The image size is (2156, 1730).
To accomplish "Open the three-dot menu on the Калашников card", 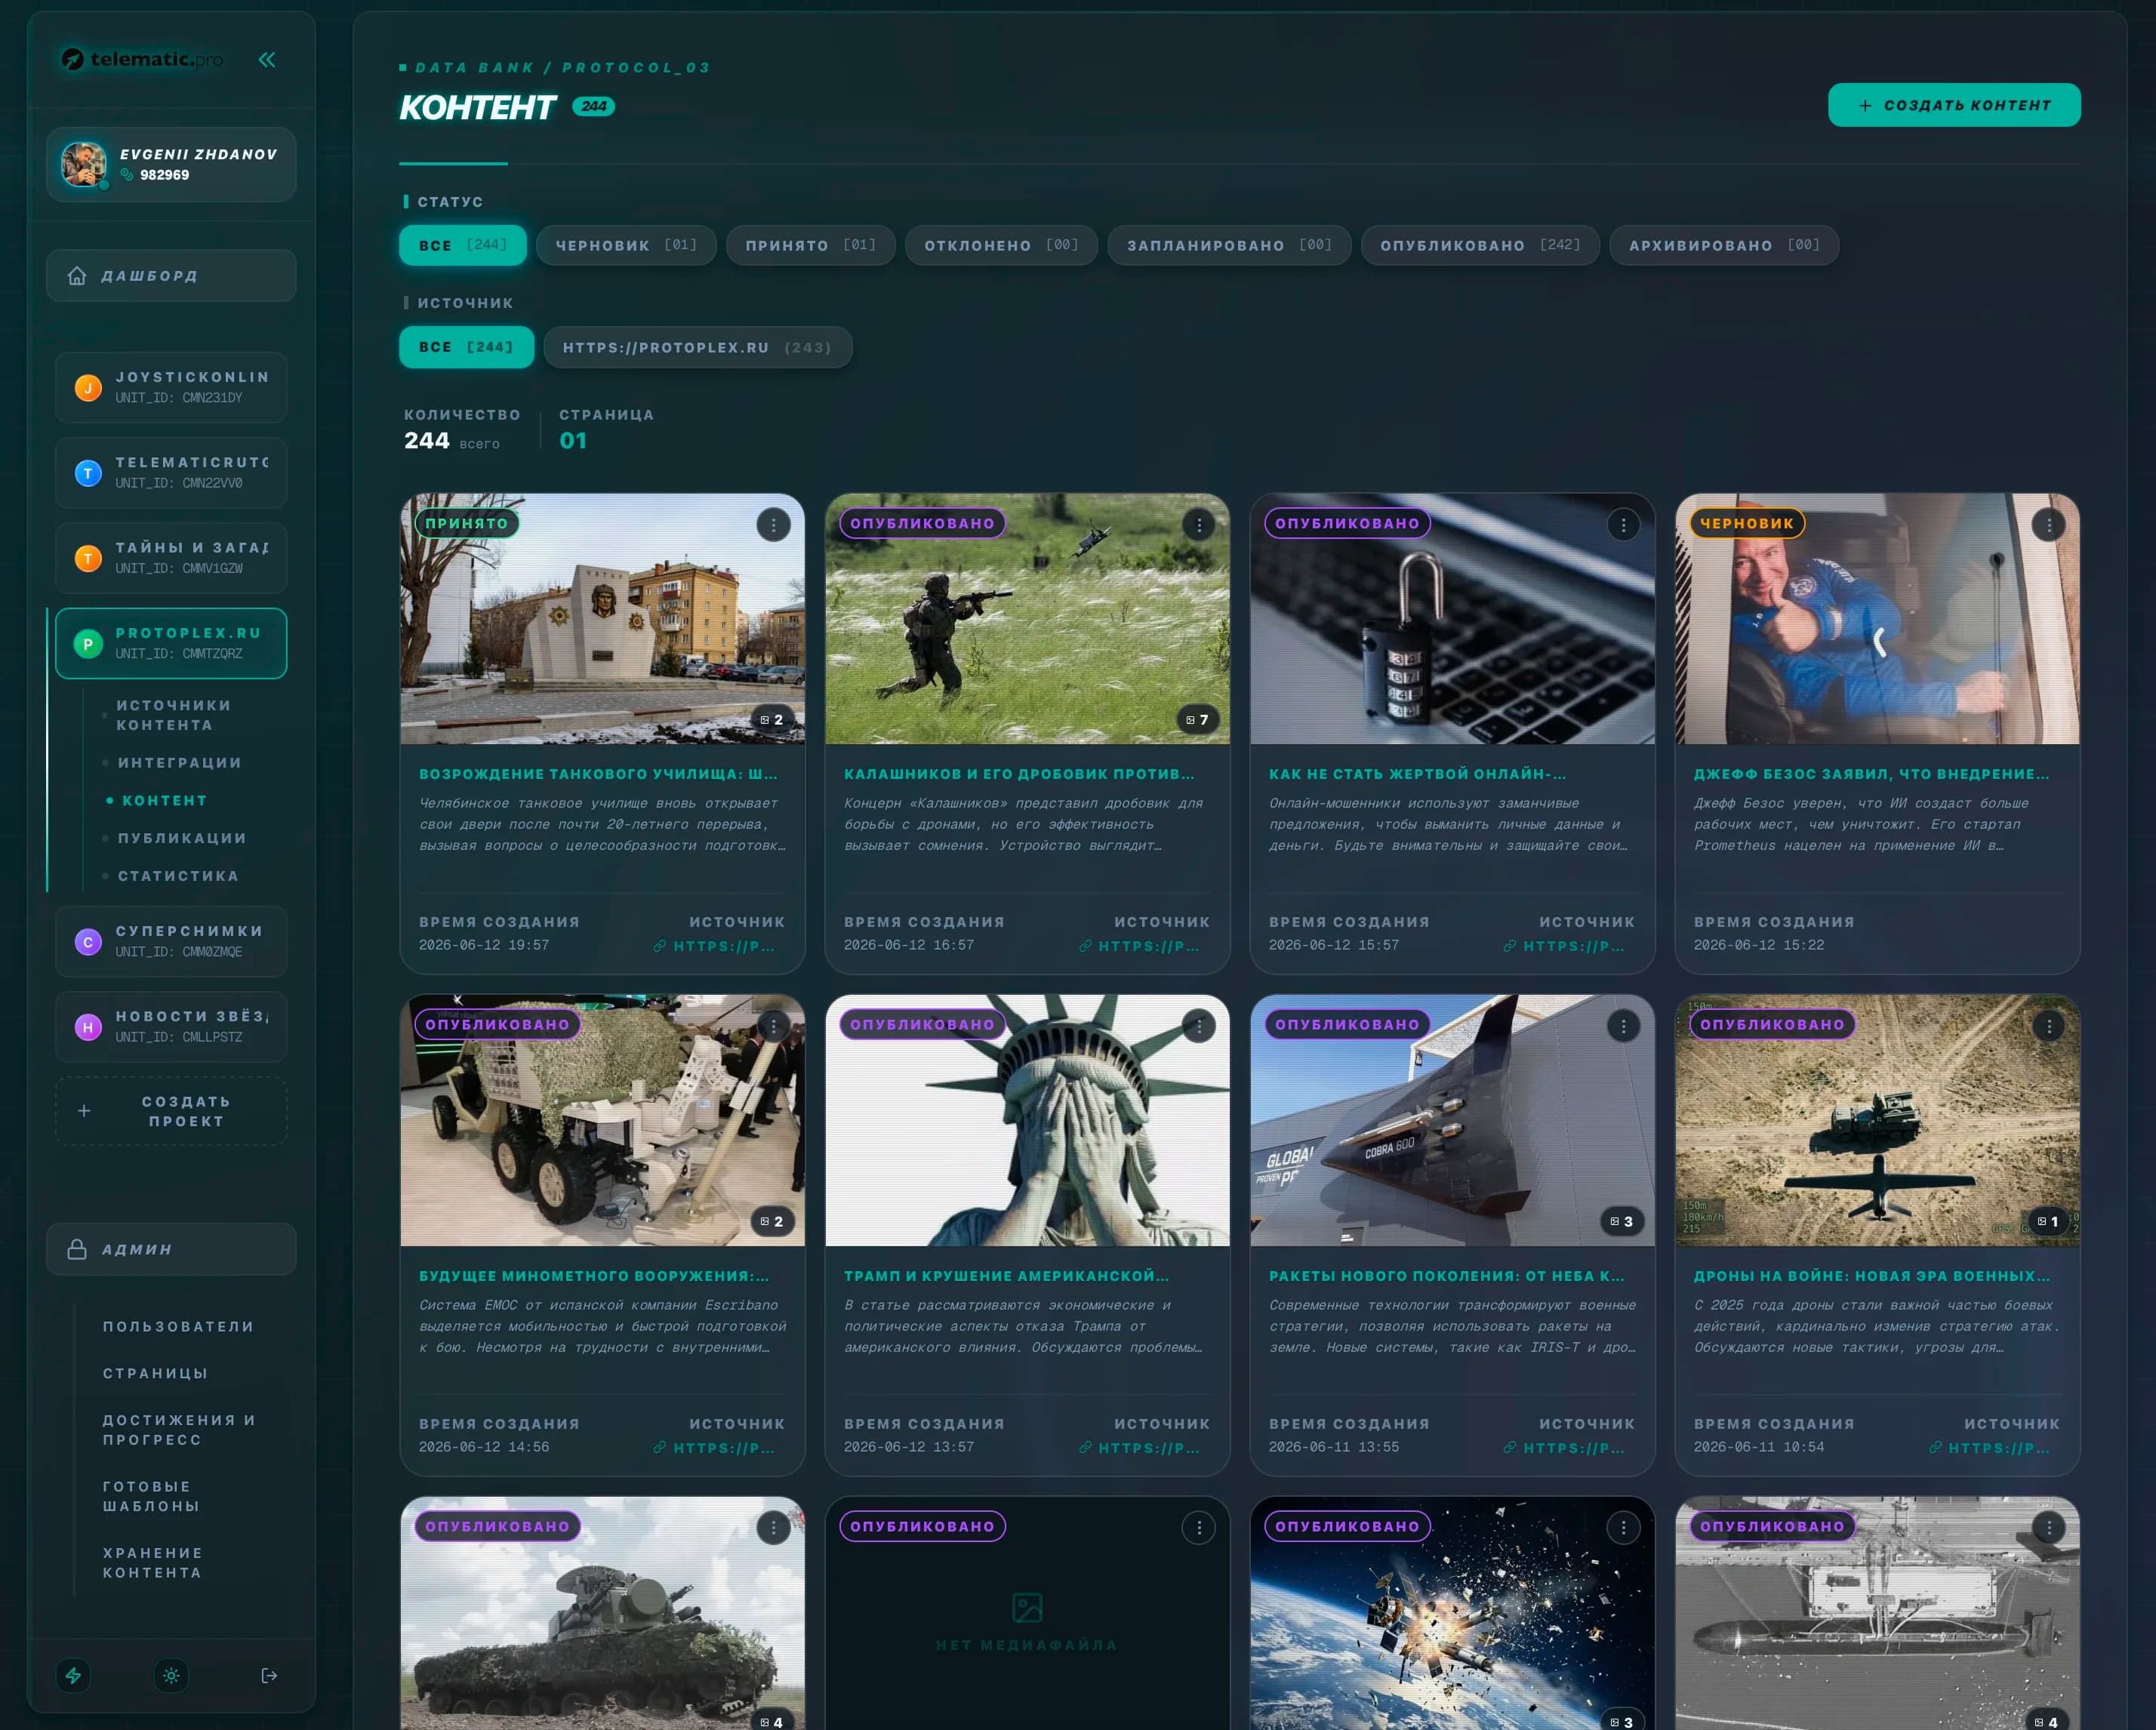I will (x=1198, y=524).
